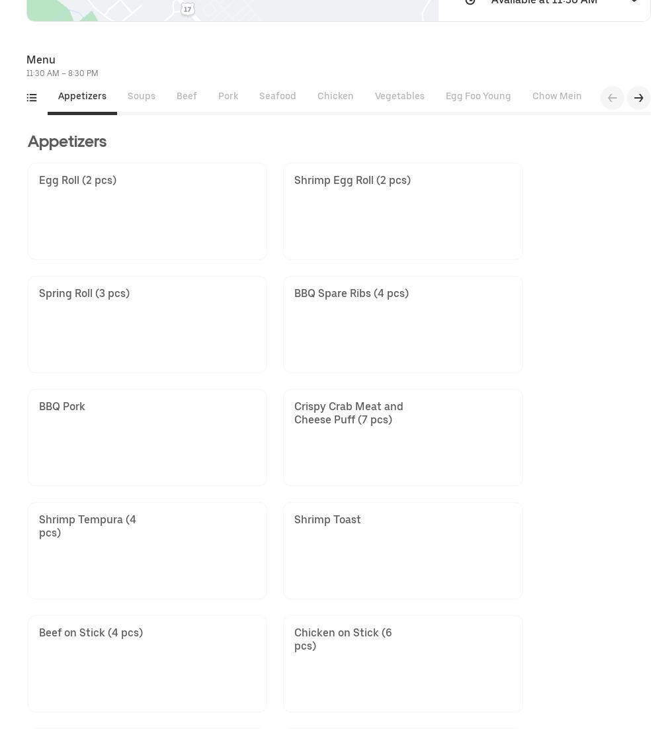This screenshot has width=664, height=729.
Task: Pick the Chicken on Stick (6 pcs) card
Action: pyautogui.click(x=403, y=664)
